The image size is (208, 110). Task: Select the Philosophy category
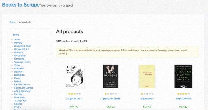pos(20,56)
